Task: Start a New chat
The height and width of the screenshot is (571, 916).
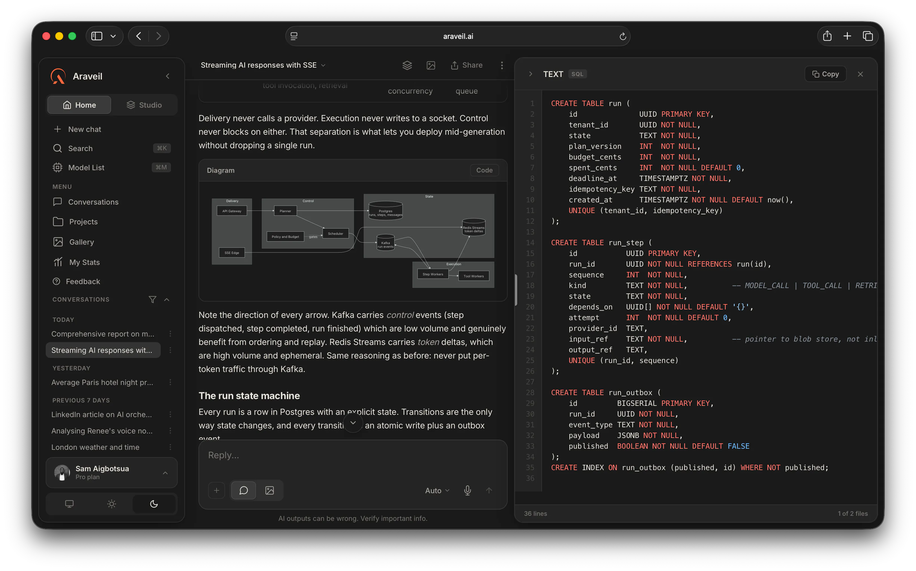Action: coord(111,129)
